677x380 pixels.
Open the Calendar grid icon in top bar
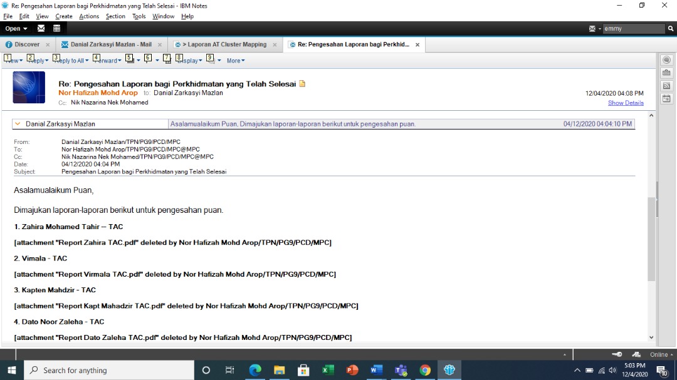[57, 28]
